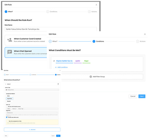Remove the Mahmut chip from the User List
This screenshot has height=139, width=149.
pyautogui.click(x=17, y=109)
